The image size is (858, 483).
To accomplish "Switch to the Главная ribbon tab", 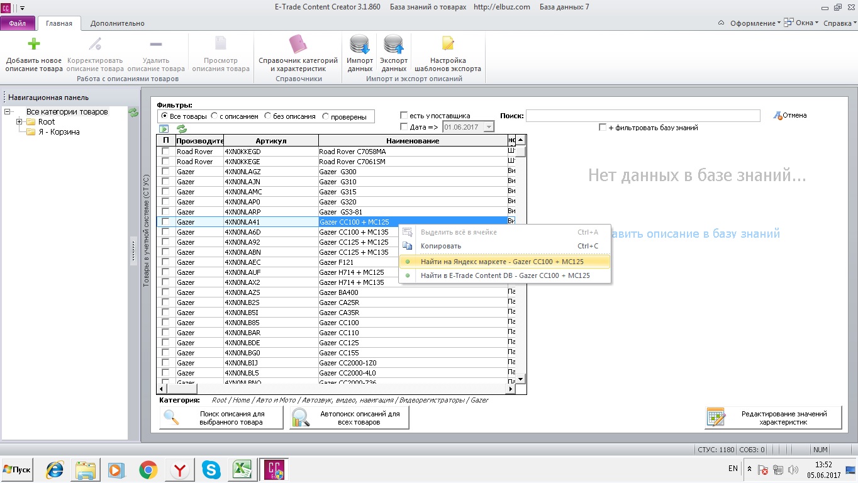I will tap(59, 23).
